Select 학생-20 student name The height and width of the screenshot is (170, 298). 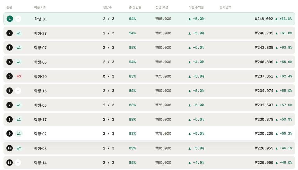click(x=40, y=76)
